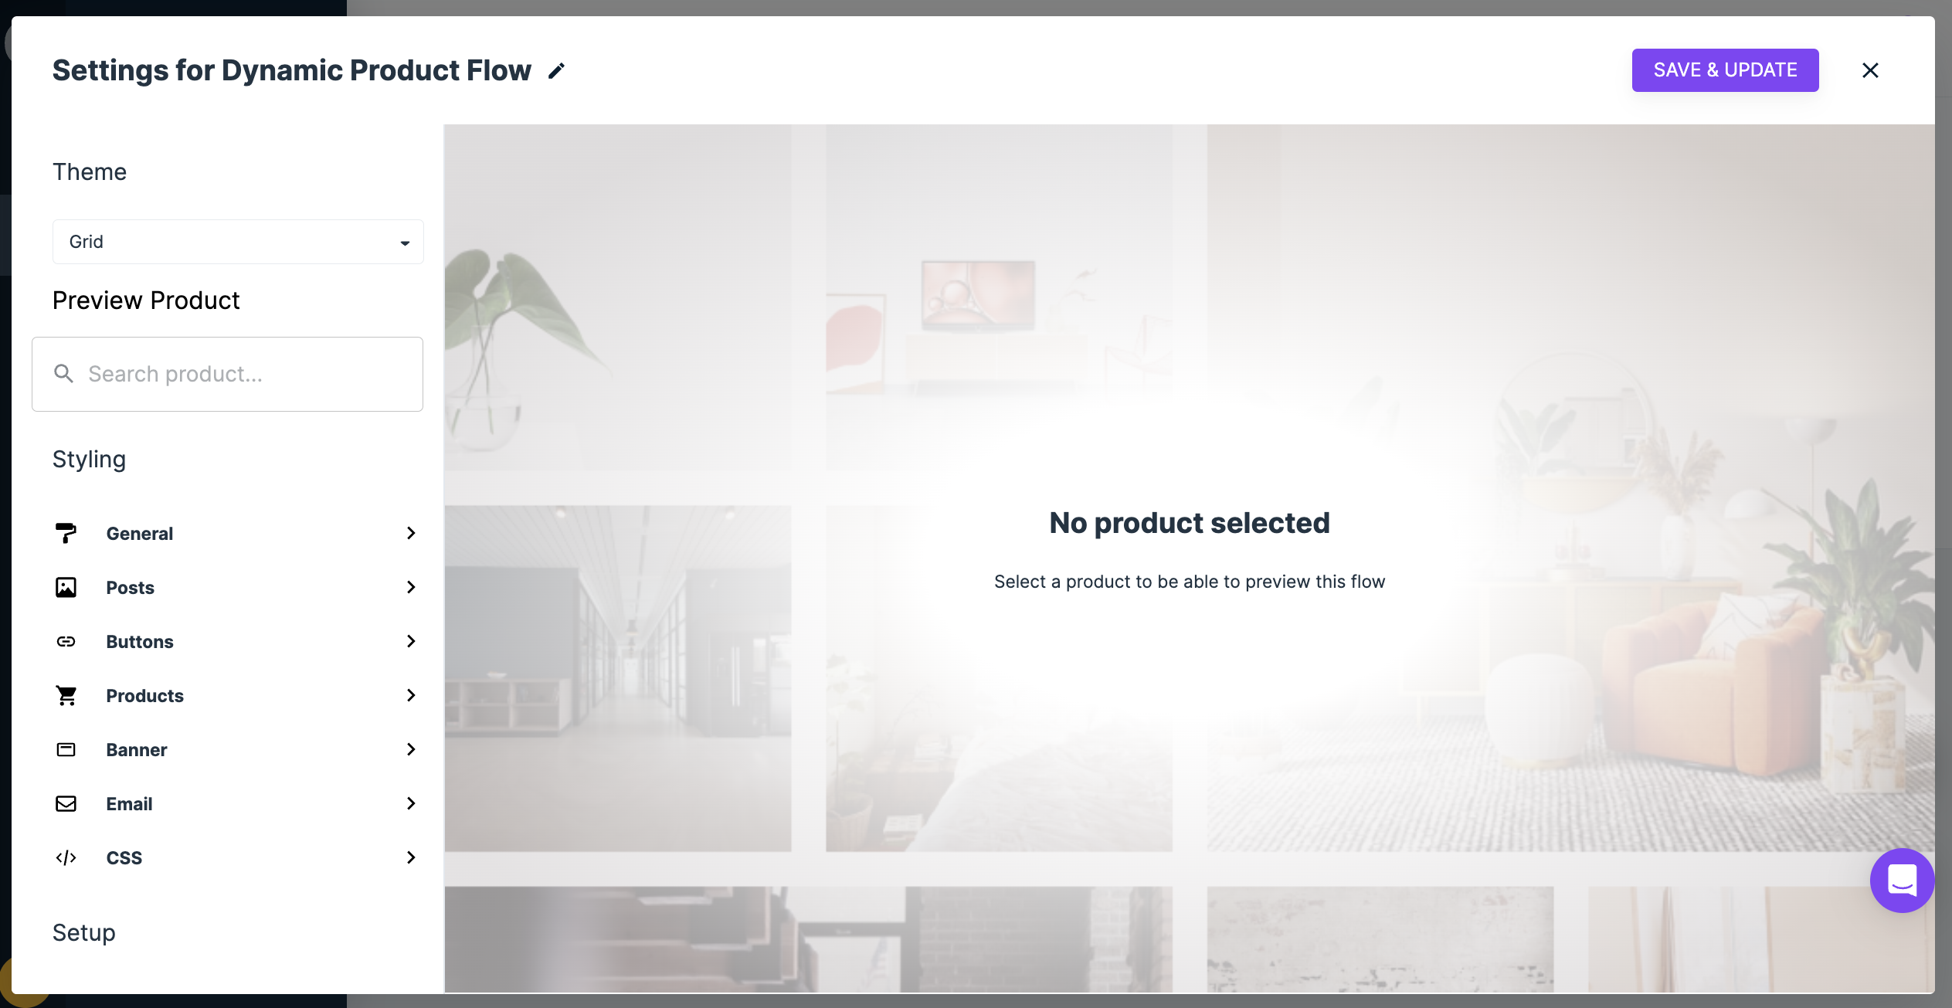Open the Banner styling menu item
Viewport: 1952px width, 1008px height.
tap(236, 749)
